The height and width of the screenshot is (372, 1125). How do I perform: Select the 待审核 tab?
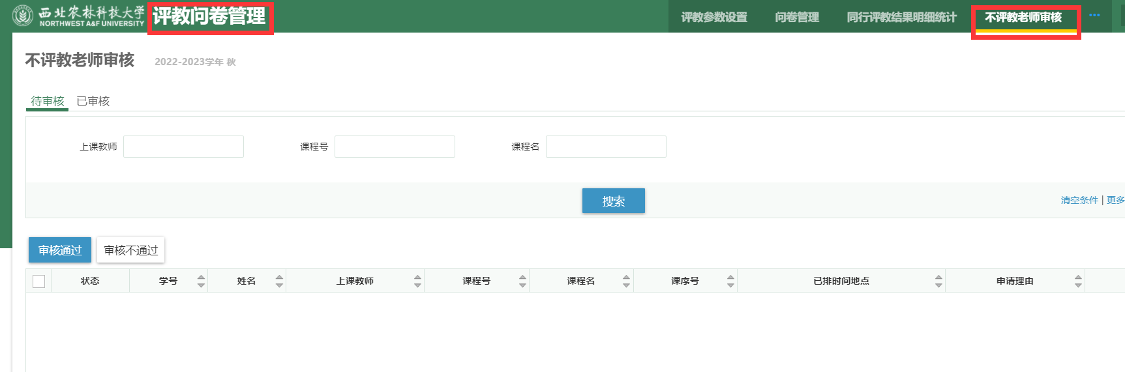(x=48, y=101)
